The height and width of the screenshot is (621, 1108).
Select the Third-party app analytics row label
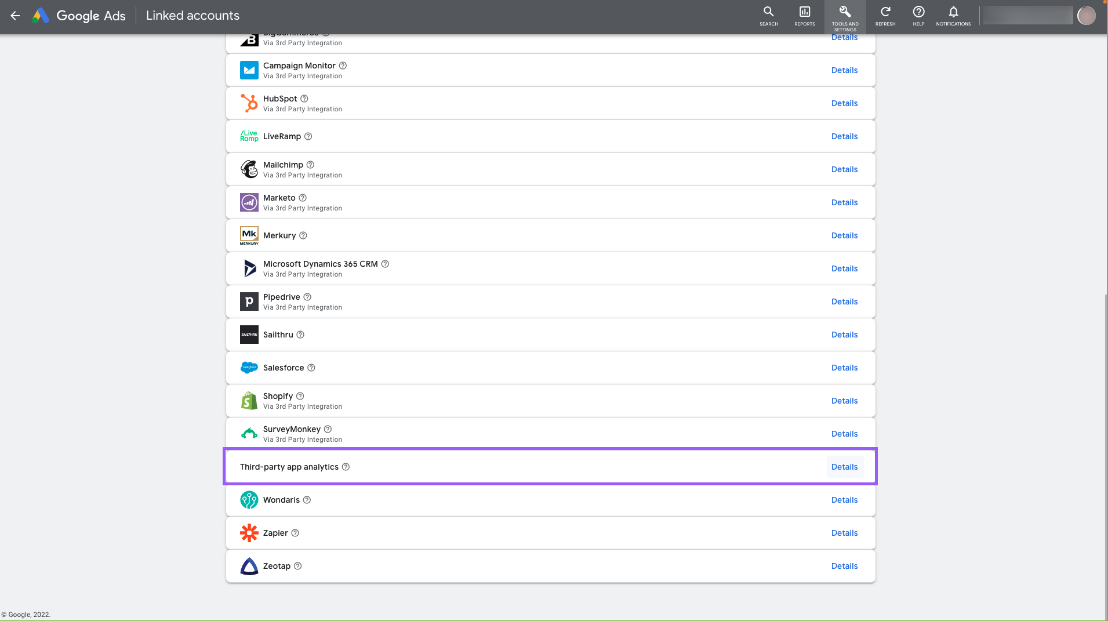(289, 467)
